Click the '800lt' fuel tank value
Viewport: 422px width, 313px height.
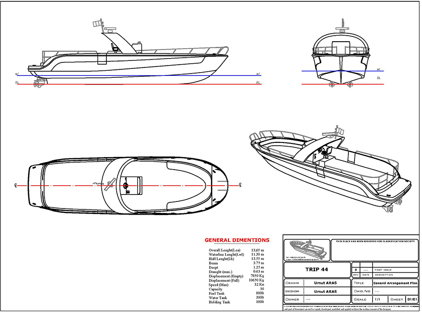(260, 293)
